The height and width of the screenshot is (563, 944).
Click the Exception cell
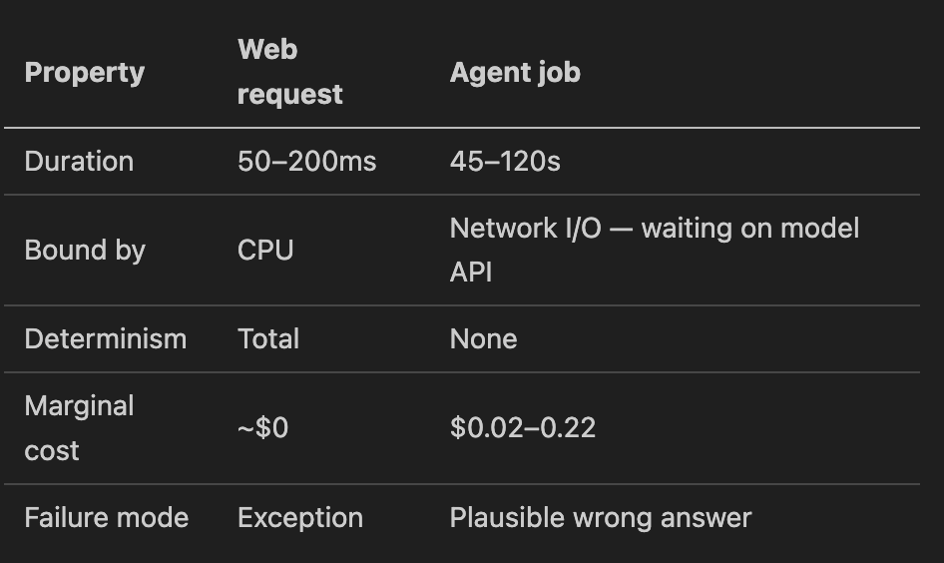pos(299,518)
